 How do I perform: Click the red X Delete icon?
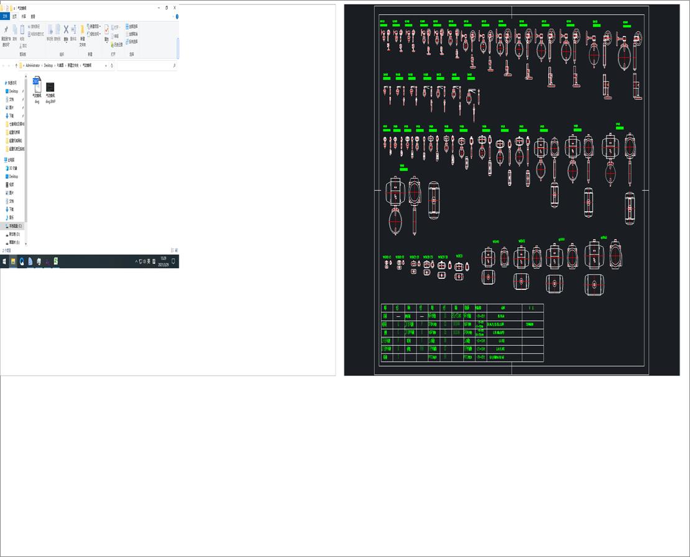66,29
